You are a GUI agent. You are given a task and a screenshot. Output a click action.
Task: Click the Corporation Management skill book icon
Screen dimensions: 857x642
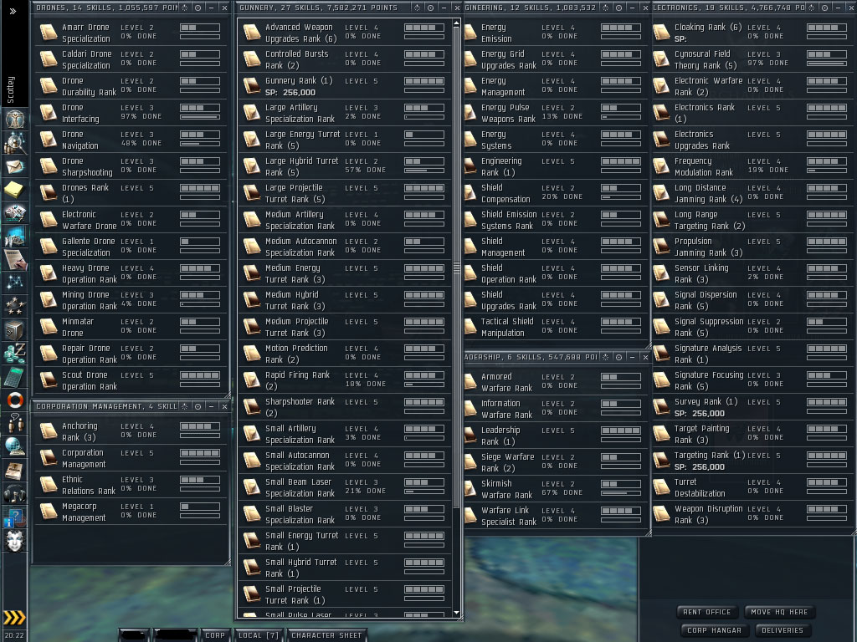click(49, 459)
